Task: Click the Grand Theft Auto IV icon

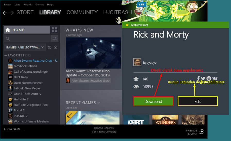Action: coord(10,94)
